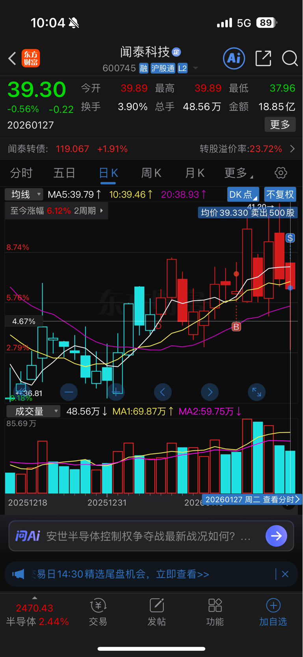
Task: Open the 成交量 indicator dropdown
Action: click(33, 411)
